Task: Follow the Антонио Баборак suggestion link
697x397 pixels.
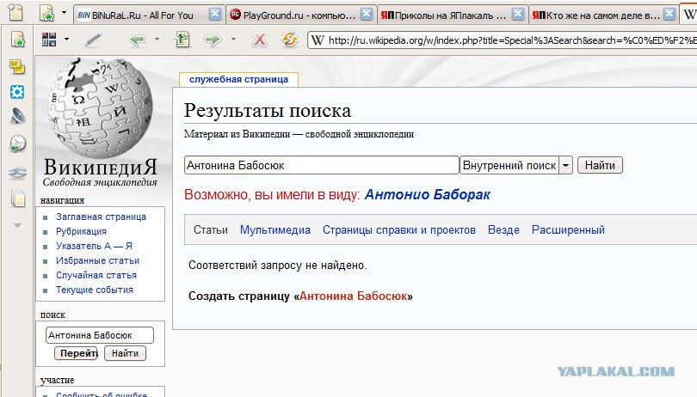Action: pos(427,194)
